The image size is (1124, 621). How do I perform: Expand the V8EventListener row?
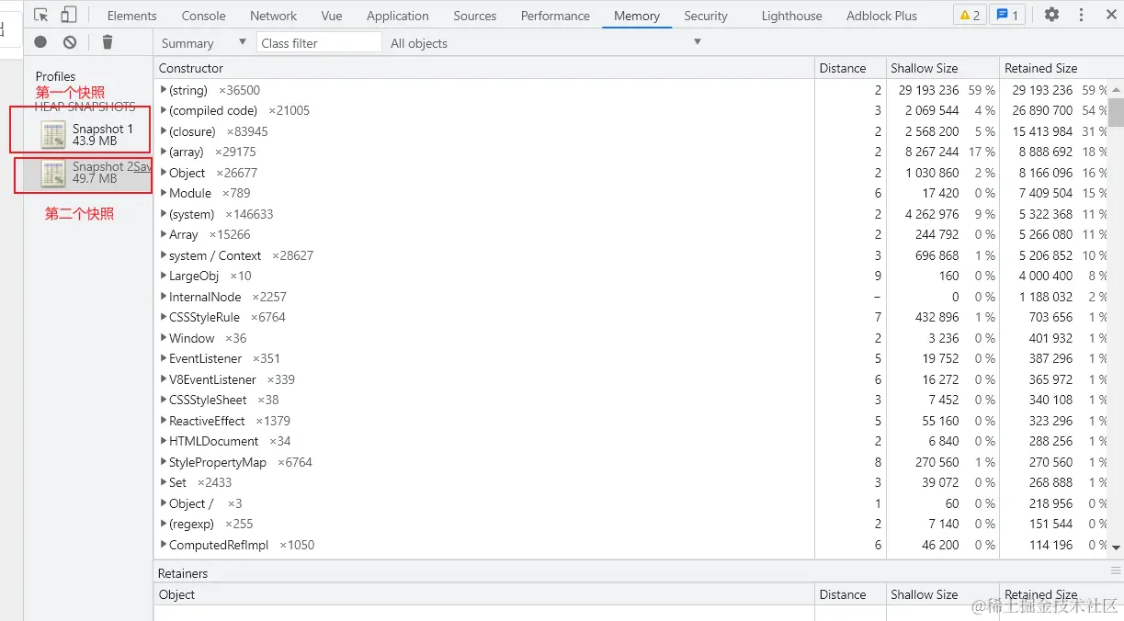[164, 379]
